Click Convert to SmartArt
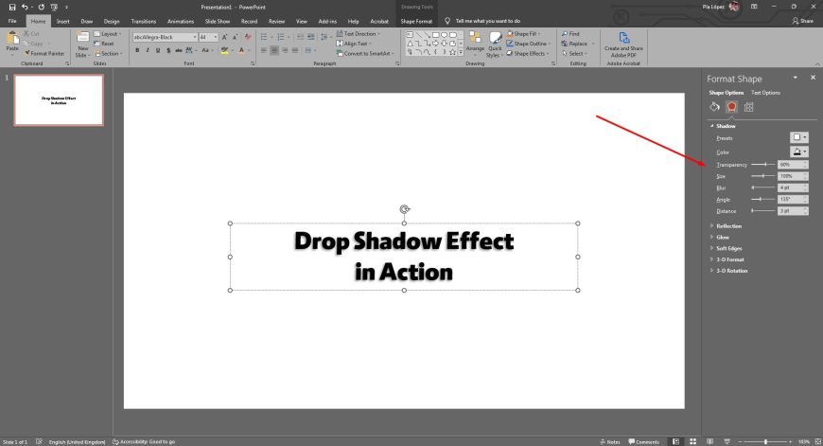Image resolution: width=823 pixels, height=446 pixels. (x=364, y=54)
